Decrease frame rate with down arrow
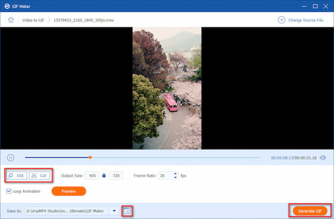This screenshot has height=219, width=334. pos(175,177)
